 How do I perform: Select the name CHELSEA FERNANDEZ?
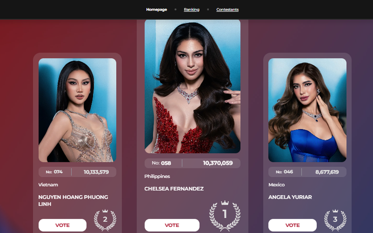(x=174, y=189)
